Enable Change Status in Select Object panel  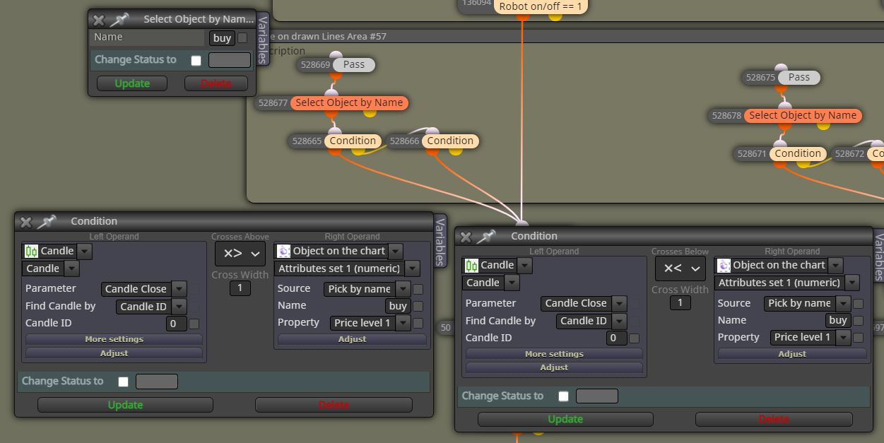[x=196, y=60]
